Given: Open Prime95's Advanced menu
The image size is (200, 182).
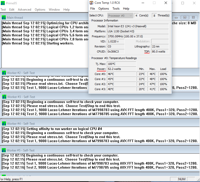Looking at the screenshot, I should (x=24, y=10).
